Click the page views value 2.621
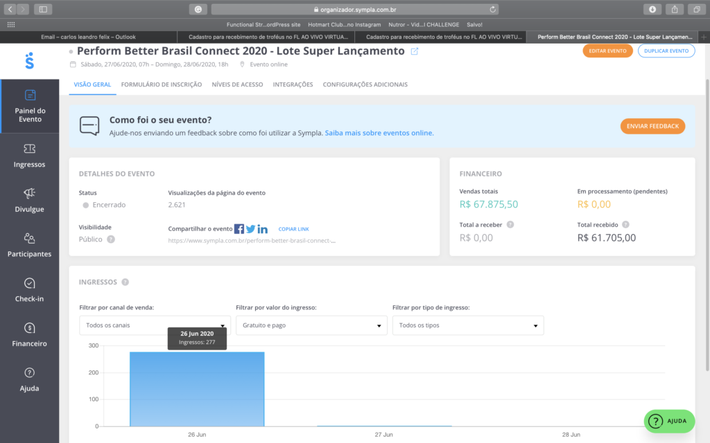This screenshot has width=710, height=443. pos(177,205)
